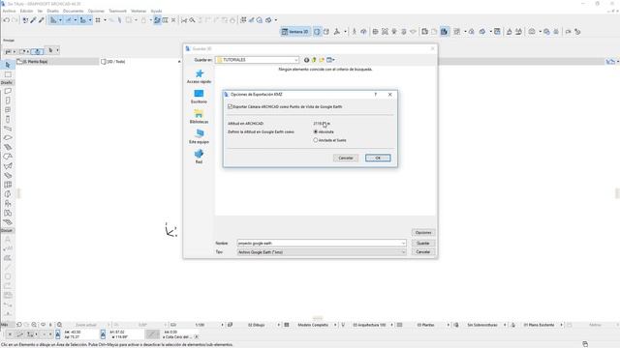Cancel the KMZ export options dialog
620x348 pixels.
[346, 158]
